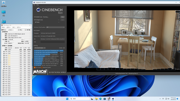Click the Cores x GHz field value

tap(52, 36)
